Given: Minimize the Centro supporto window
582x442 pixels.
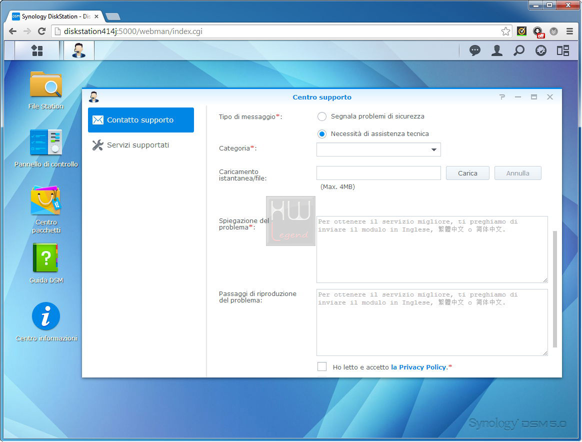Looking at the screenshot, I should (518, 97).
